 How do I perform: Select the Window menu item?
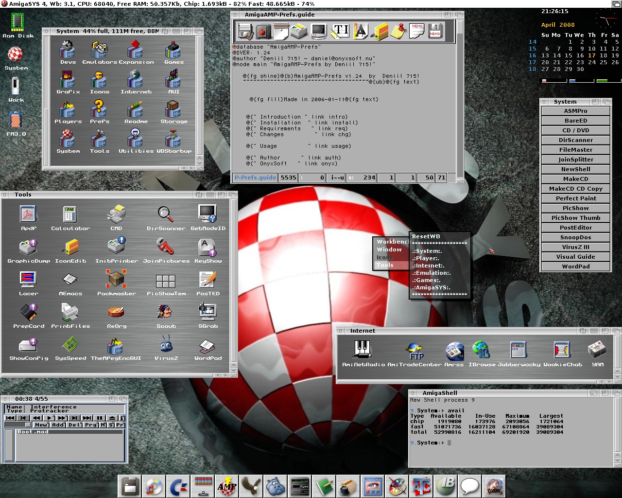coord(389,249)
